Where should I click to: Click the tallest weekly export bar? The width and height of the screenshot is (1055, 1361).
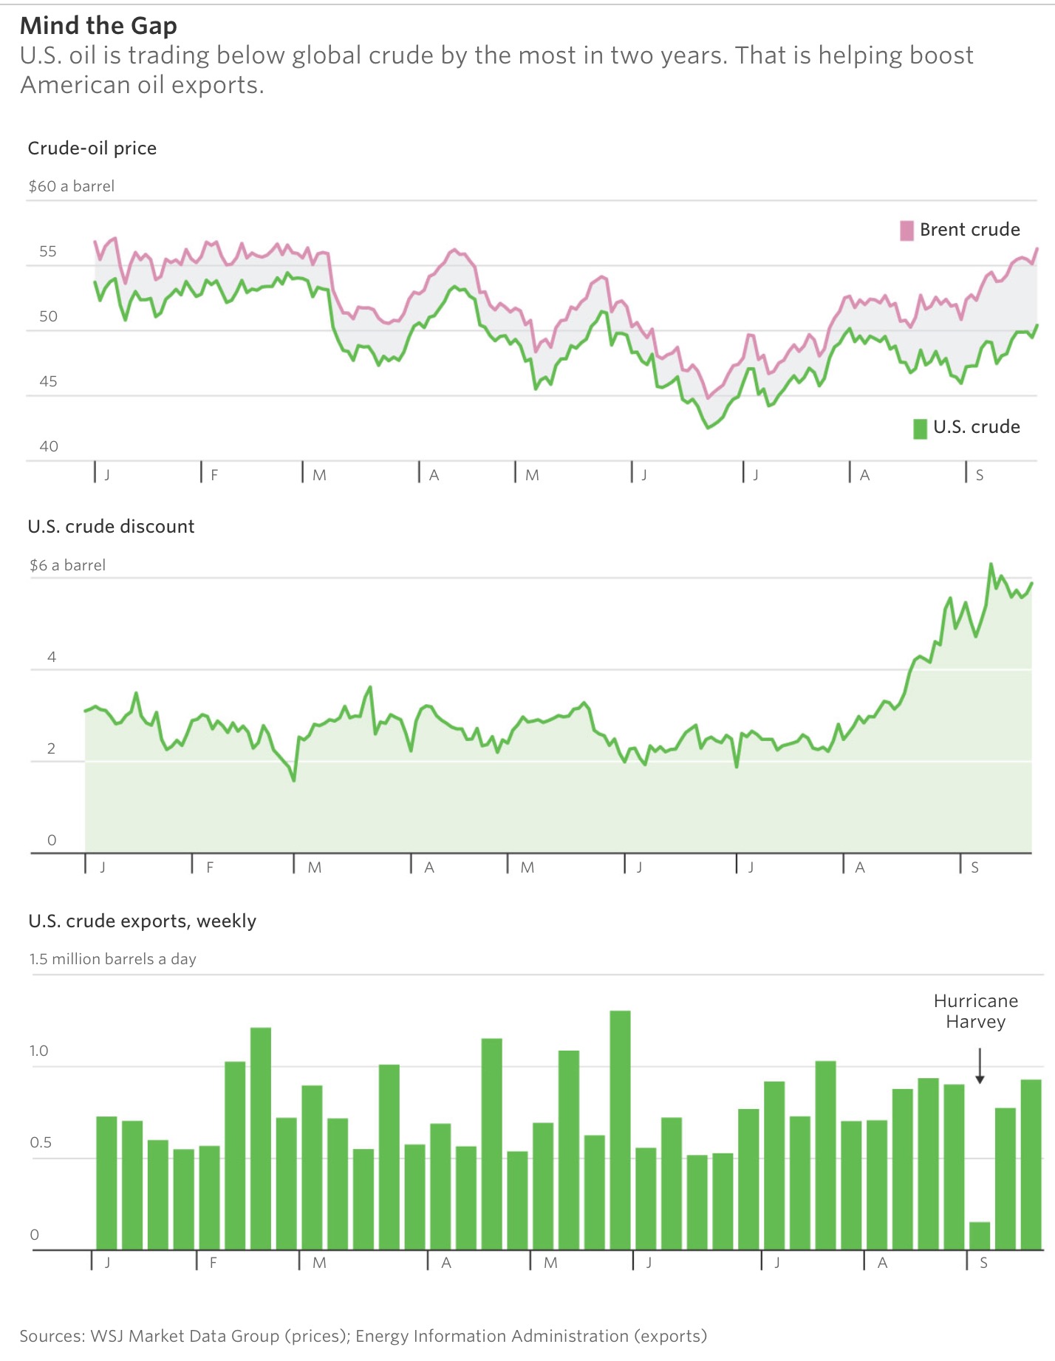pos(620,1130)
